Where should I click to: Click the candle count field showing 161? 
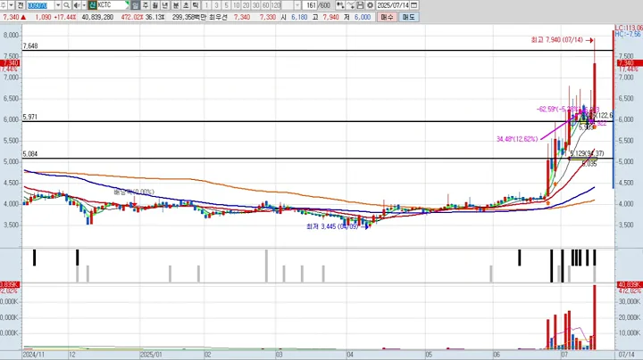[x=311, y=5]
